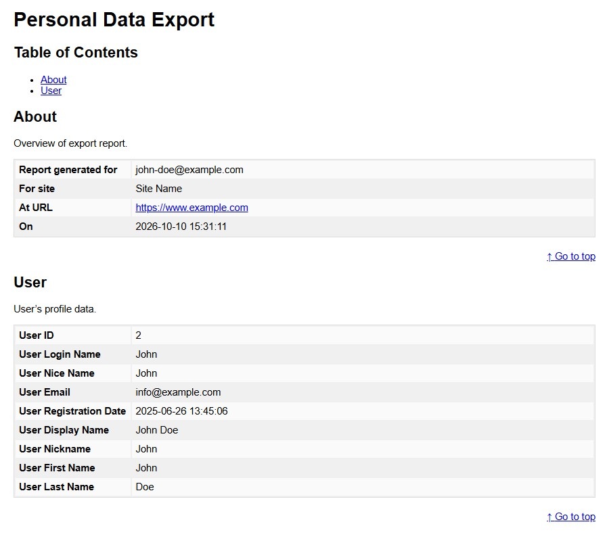Click the 'Report generated for' label
Screen dimensions: 609x541
click(68, 170)
